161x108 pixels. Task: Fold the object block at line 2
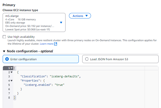tap(12, 72)
